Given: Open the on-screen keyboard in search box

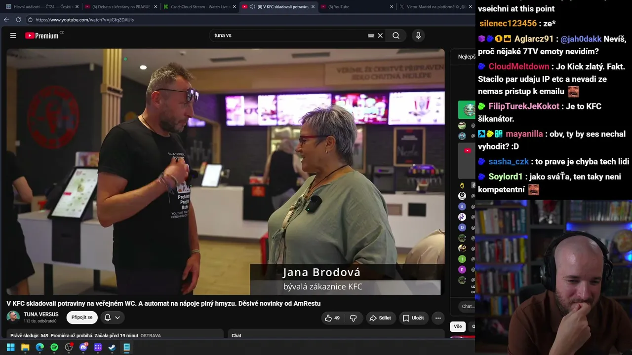Looking at the screenshot, I should 371,35.
